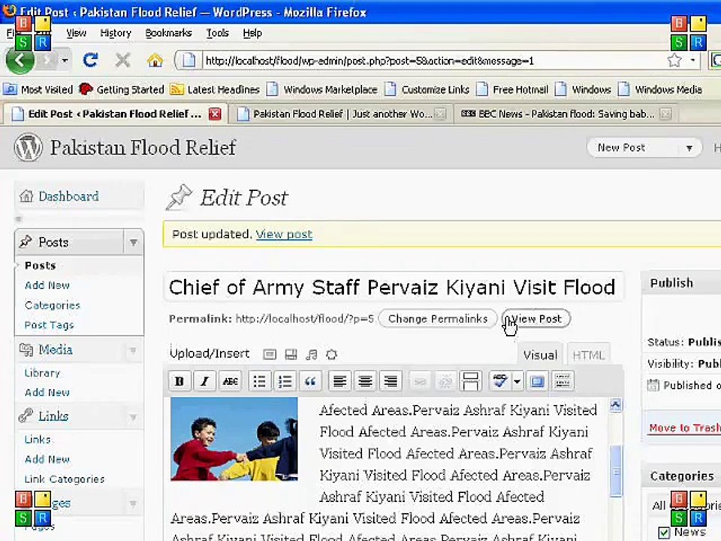Viewport: 721px width, 541px height.
Task: Go back with the Firefox back arrow
Action: (x=20, y=60)
